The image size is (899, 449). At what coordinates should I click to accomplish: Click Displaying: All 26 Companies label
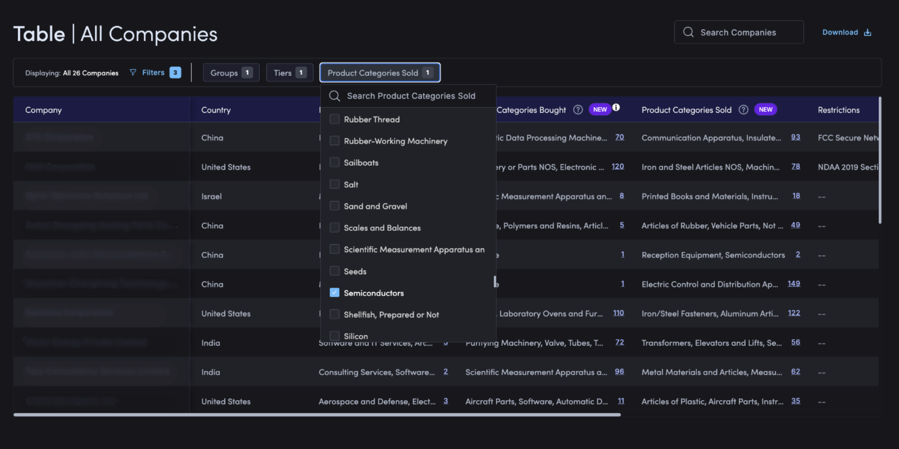(72, 73)
